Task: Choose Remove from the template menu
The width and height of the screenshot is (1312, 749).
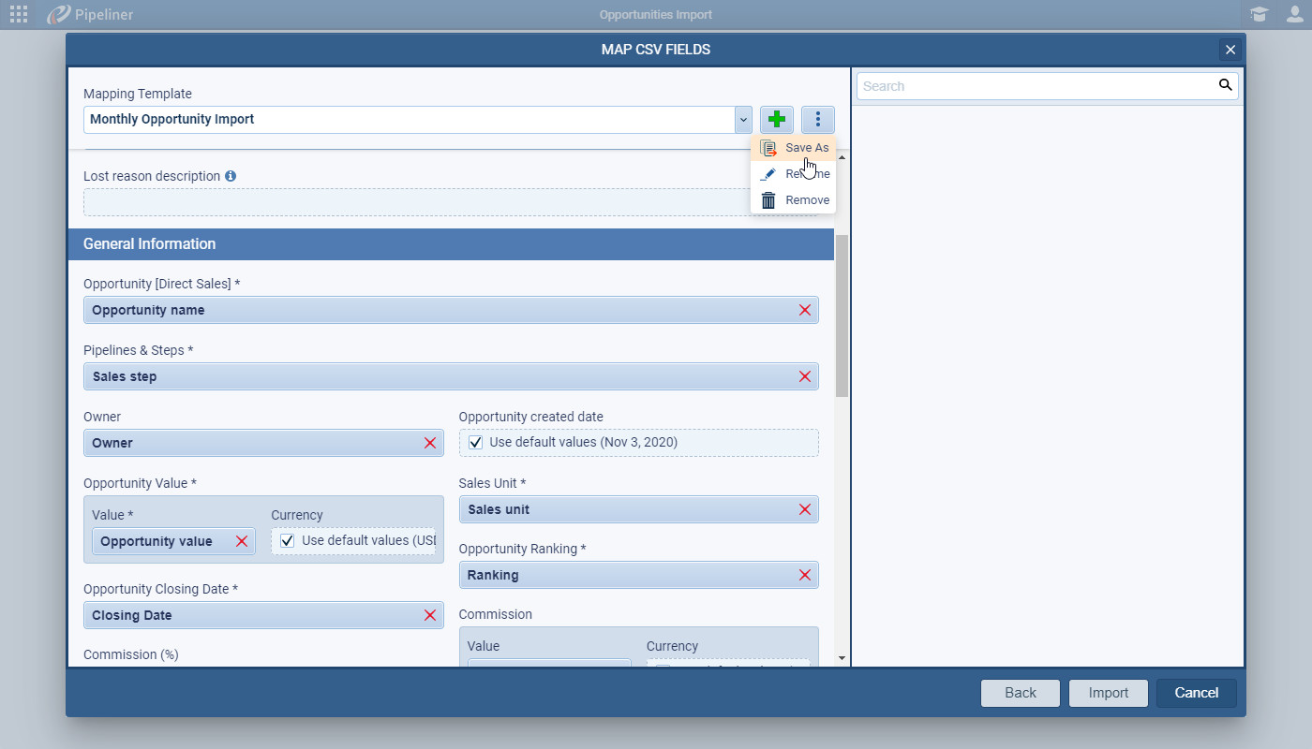Action: pos(806,200)
